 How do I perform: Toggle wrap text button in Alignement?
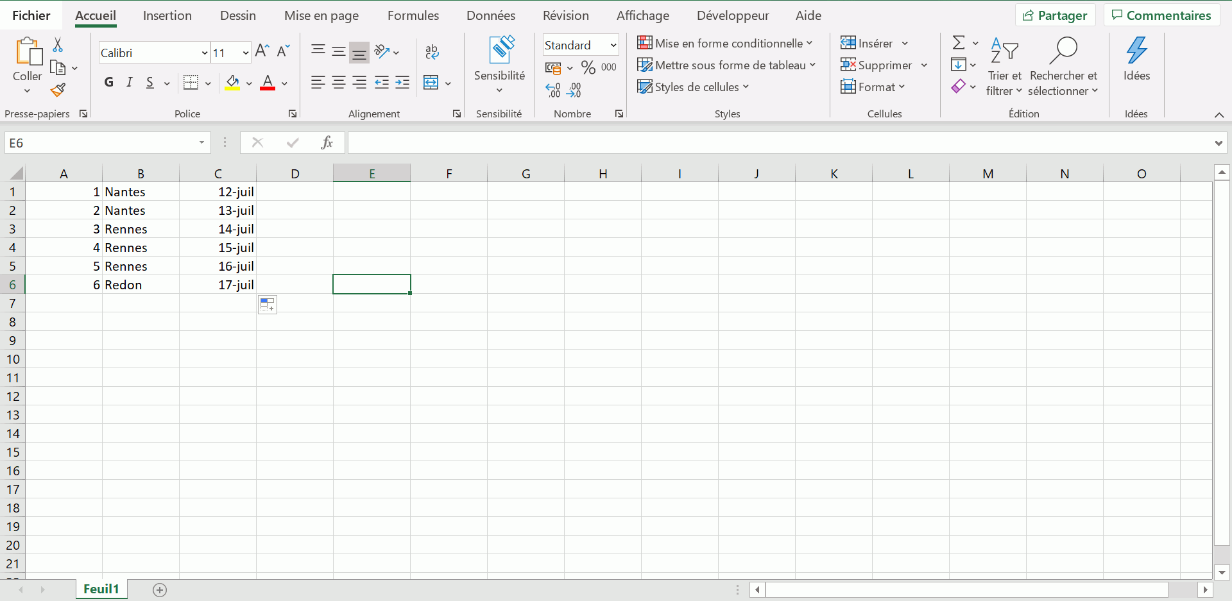(x=432, y=52)
